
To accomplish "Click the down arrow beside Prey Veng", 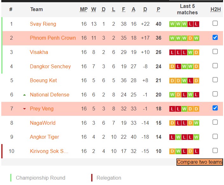I will point(24,109).
